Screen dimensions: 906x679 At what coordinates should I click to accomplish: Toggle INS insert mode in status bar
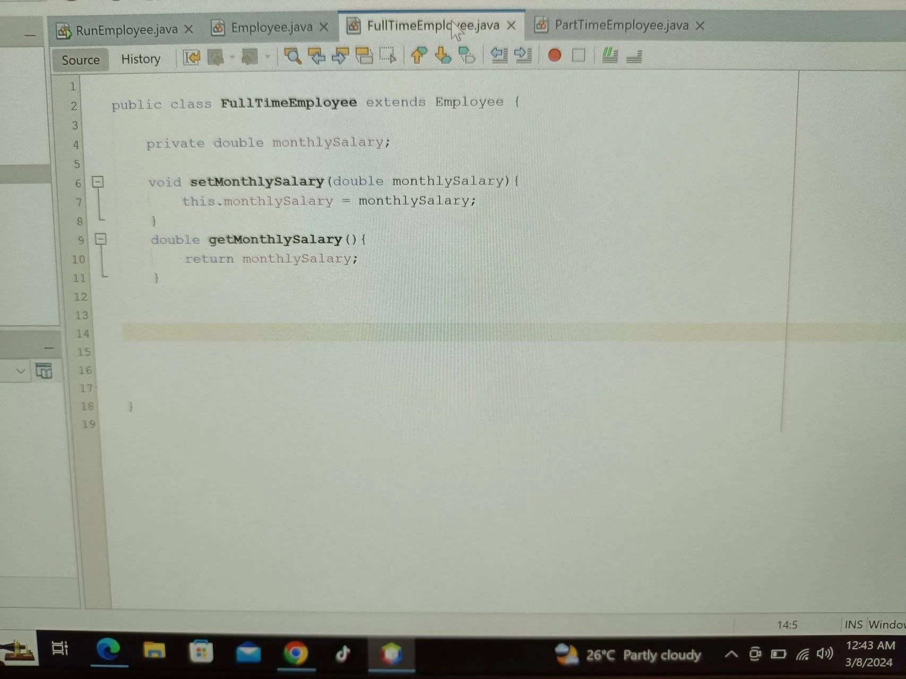click(x=853, y=624)
